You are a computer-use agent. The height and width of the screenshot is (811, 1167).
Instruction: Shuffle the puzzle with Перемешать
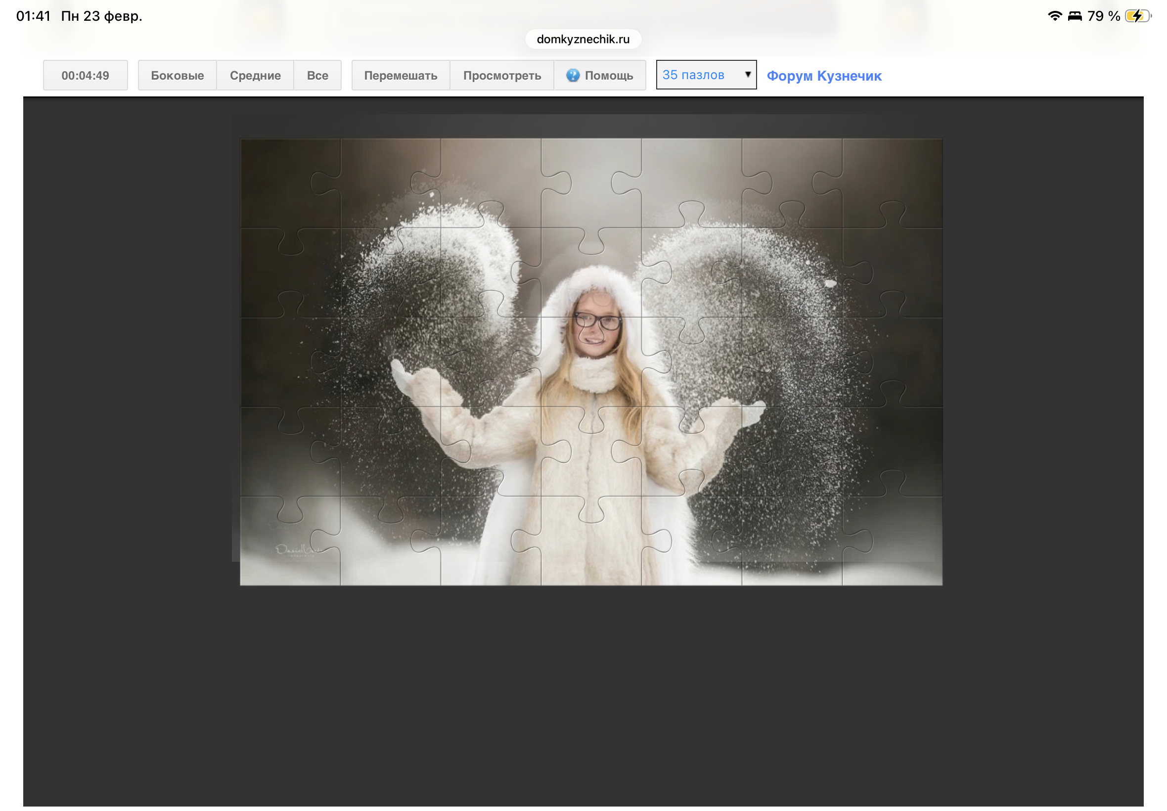pos(401,75)
